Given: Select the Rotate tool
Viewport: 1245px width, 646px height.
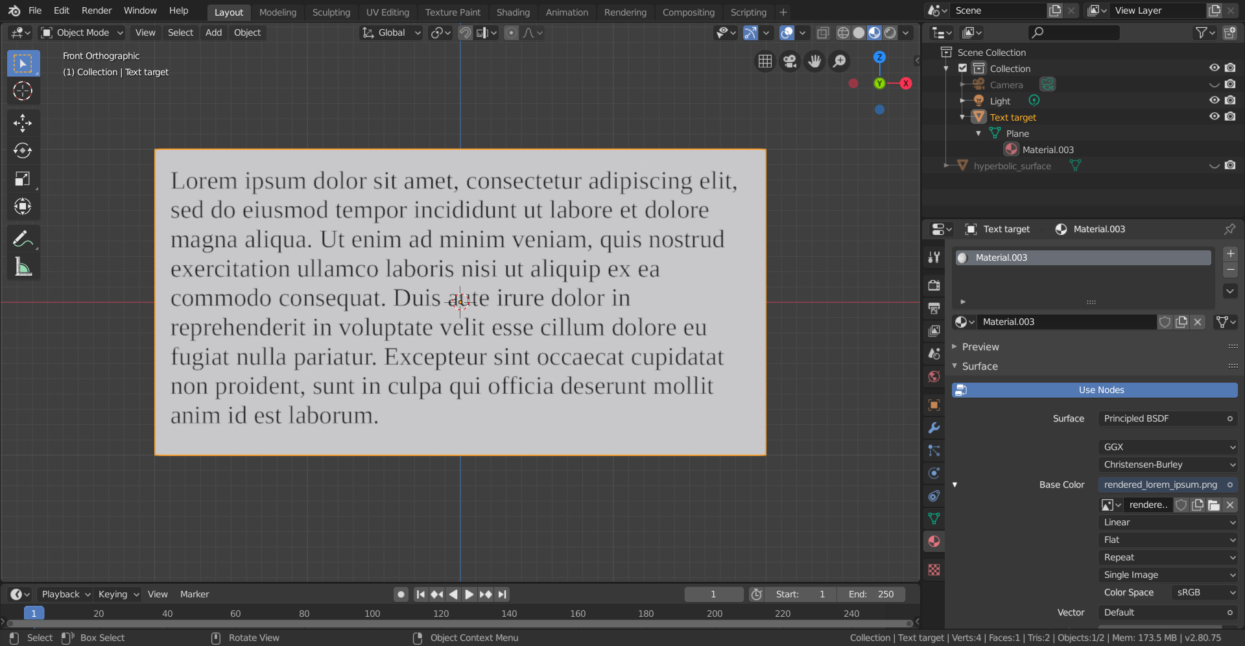Looking at the screenshot, I should click(23, 151).
